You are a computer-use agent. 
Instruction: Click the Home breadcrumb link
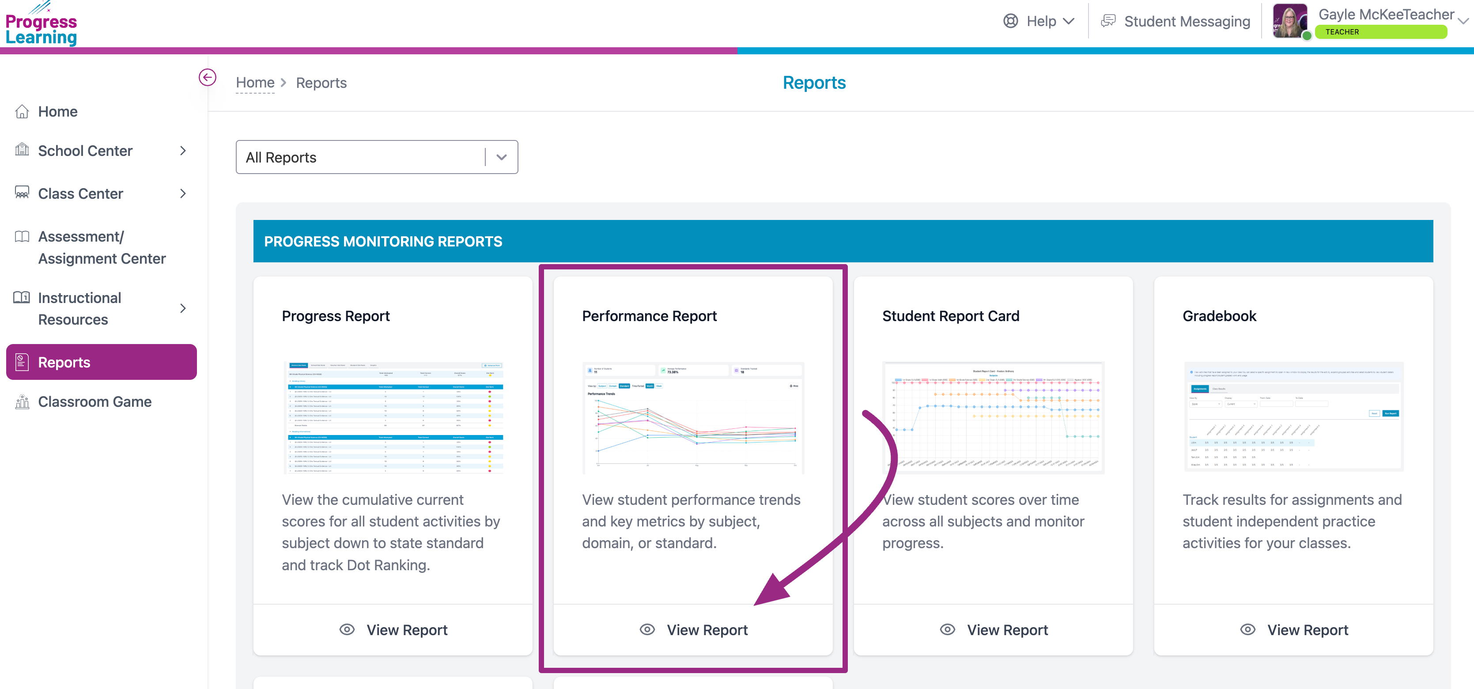(255, 83)
